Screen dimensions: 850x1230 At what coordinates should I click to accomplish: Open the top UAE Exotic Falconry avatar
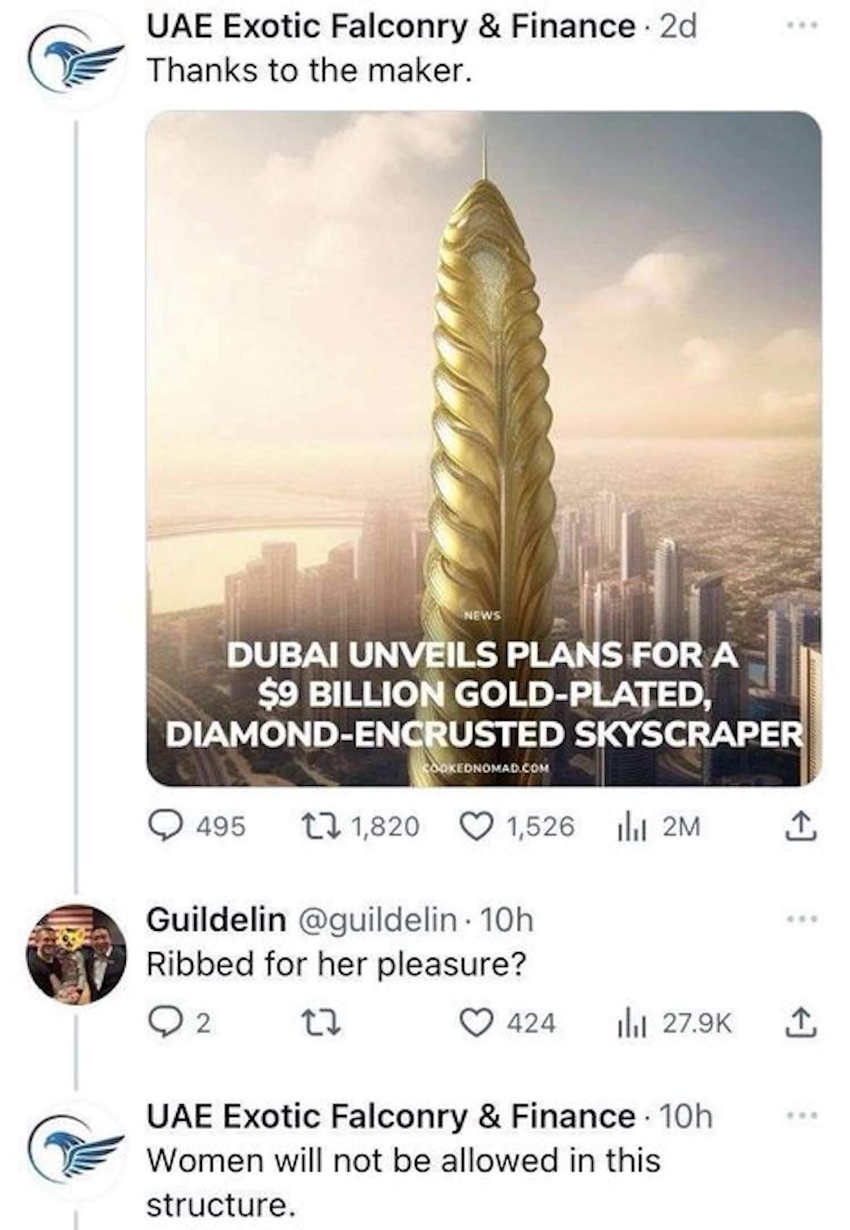pyautogui.click(x=76, y=61)
